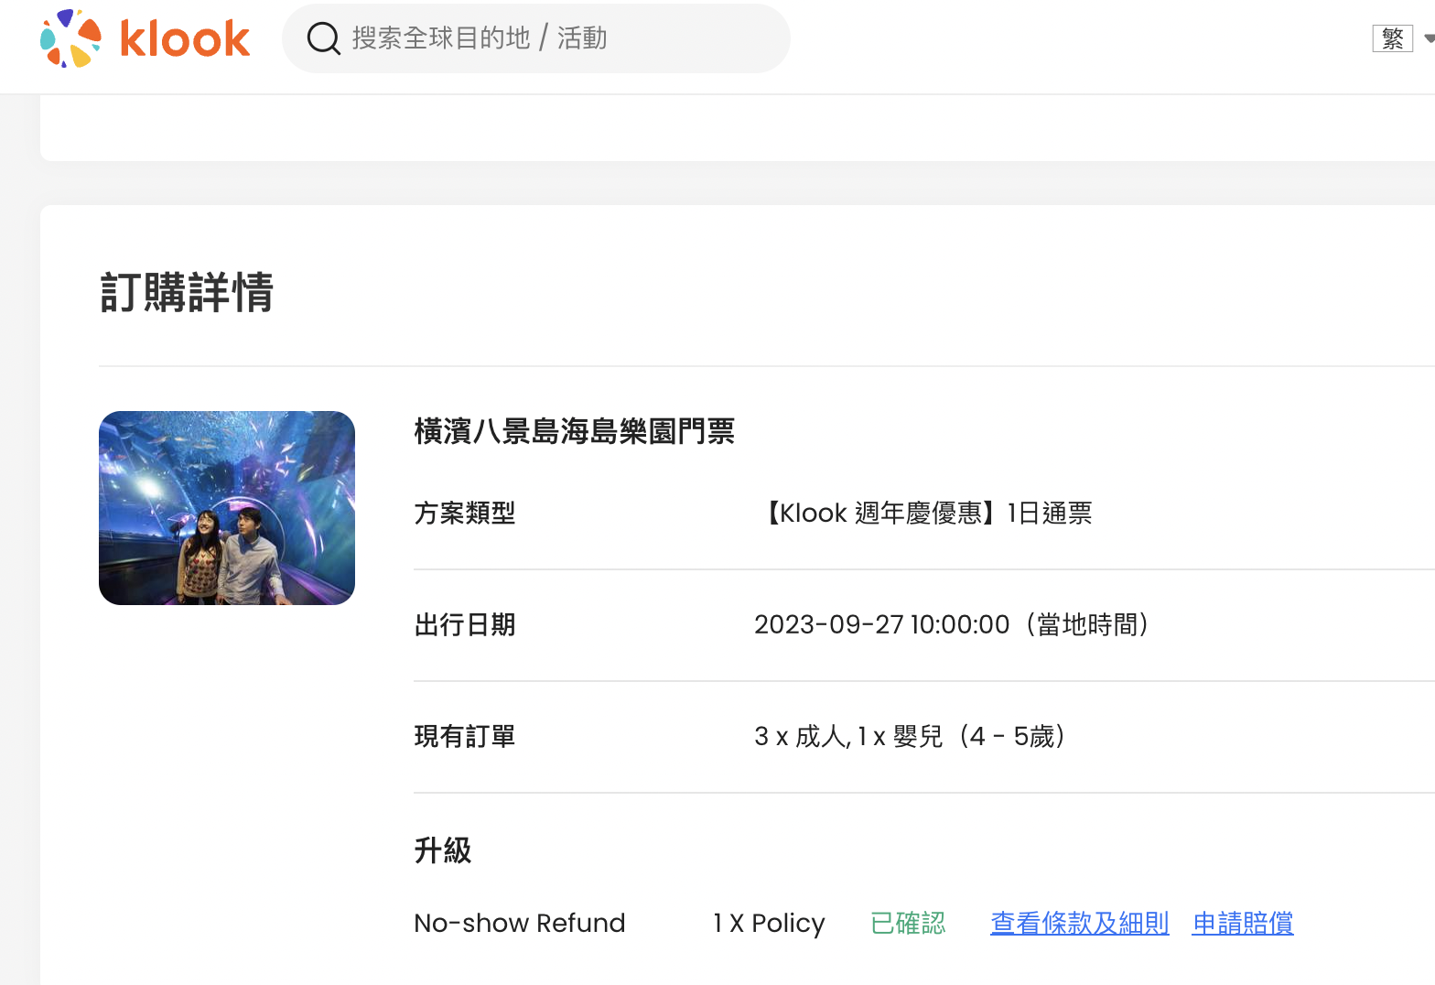Click the 申請賠償 claim link
The image size is (1435, 985).
tap(1243, 923)
